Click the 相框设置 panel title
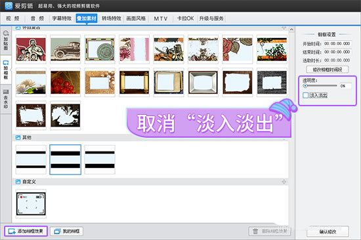 click(x=326, y=35)
